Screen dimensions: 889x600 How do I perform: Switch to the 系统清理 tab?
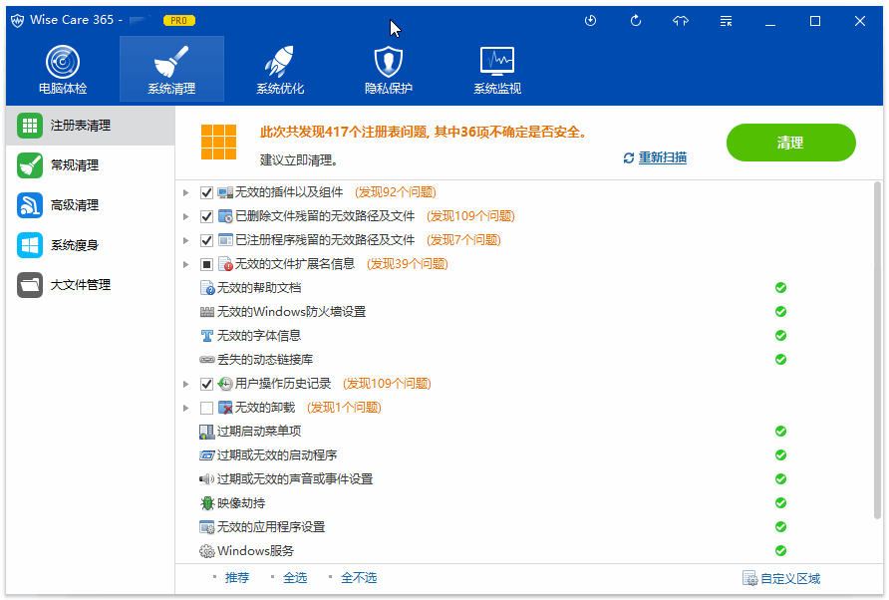[171, 69]
